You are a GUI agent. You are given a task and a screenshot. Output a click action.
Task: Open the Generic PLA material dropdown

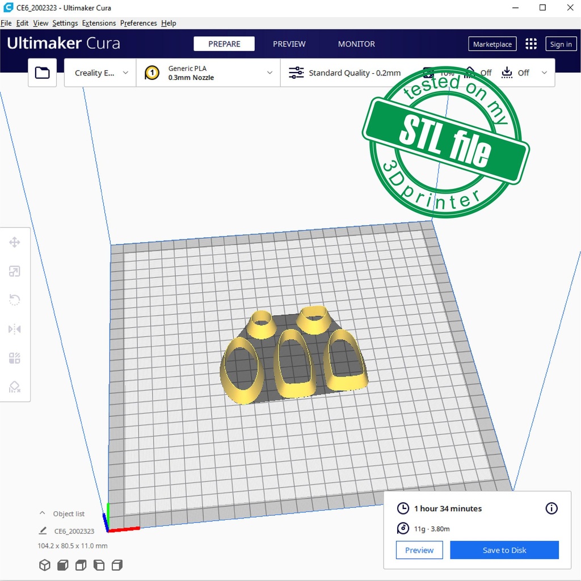pos(209,73)
